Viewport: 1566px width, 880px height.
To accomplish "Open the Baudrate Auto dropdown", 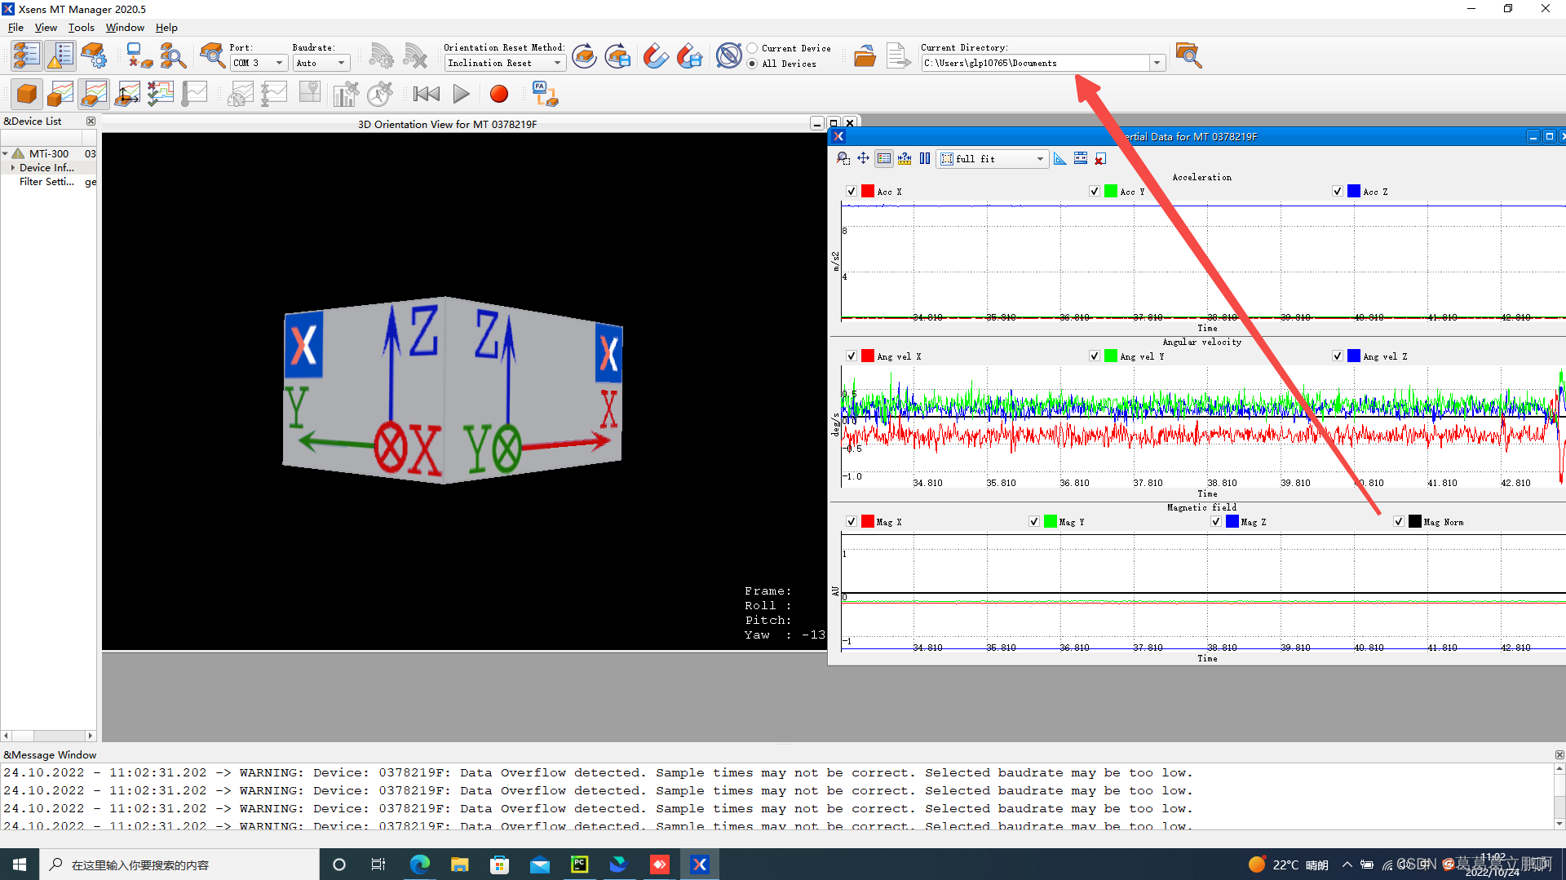I will tap(321, 63).
